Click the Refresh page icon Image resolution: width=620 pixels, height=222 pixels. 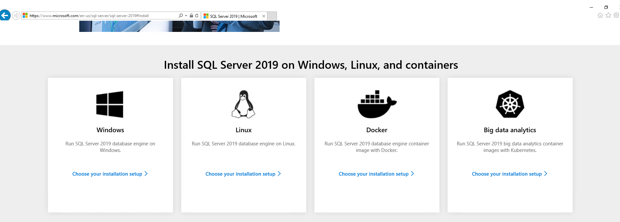click(x=197, y=15)
